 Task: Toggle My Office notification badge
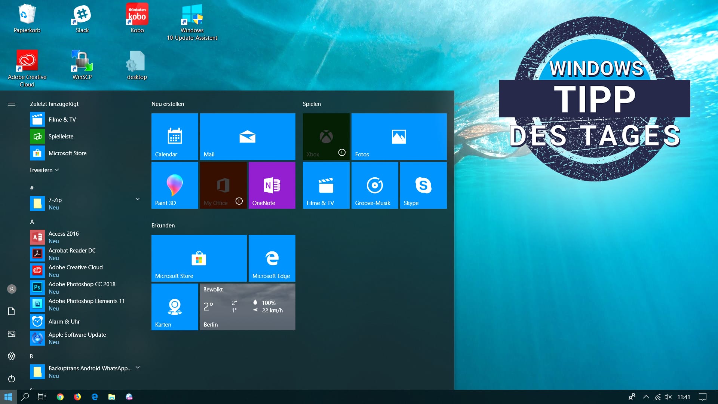tap(240, 201)
